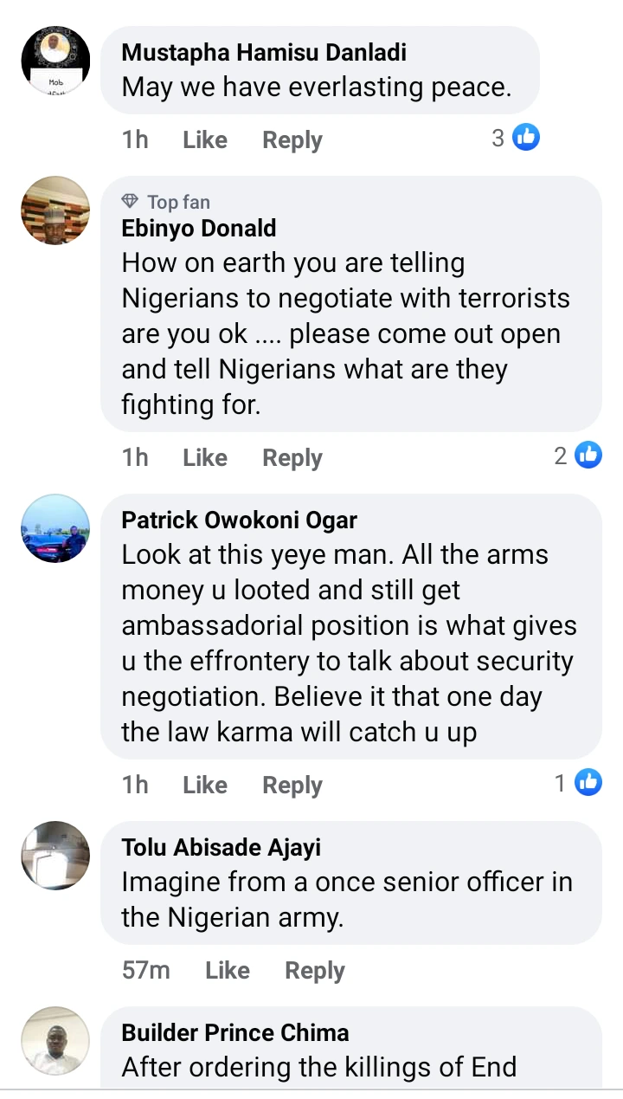Image resolution: width=623 pixels, height=1099 pixels.
Task: Open Patrick Owokoni Ogar's profile picture
Action: [55, 528]
